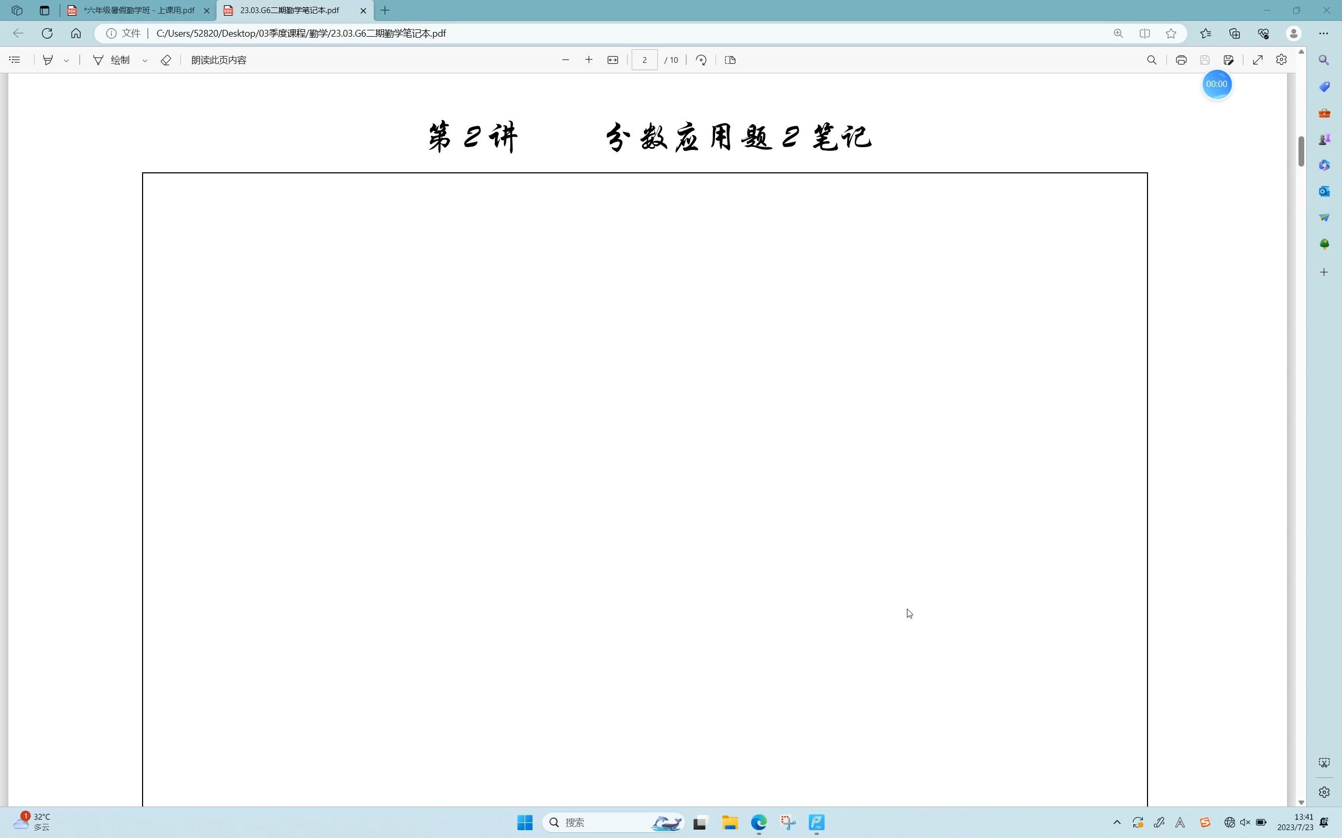Expand the sidebar panel options
The image size is (1342, 838).
point(1324,271)
